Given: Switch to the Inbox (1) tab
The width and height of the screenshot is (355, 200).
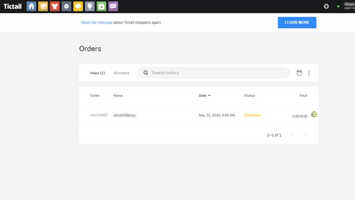Looking at the screenshot, I should (x=98, y=73).
